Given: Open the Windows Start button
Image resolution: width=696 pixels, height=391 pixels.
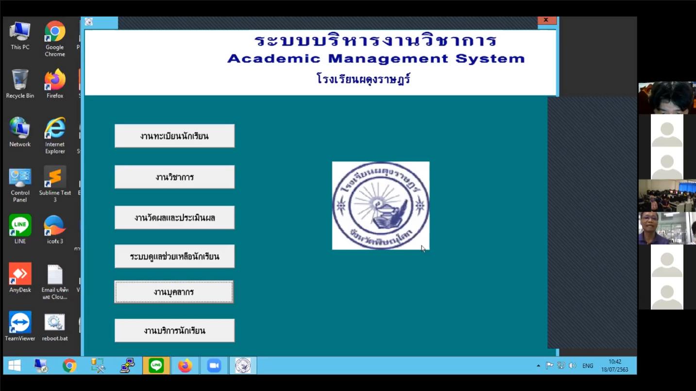Looking at the screenshot, I should point(15,366).
